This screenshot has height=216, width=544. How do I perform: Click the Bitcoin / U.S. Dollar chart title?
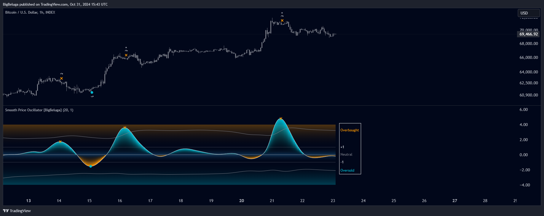(x=30, y=12)
